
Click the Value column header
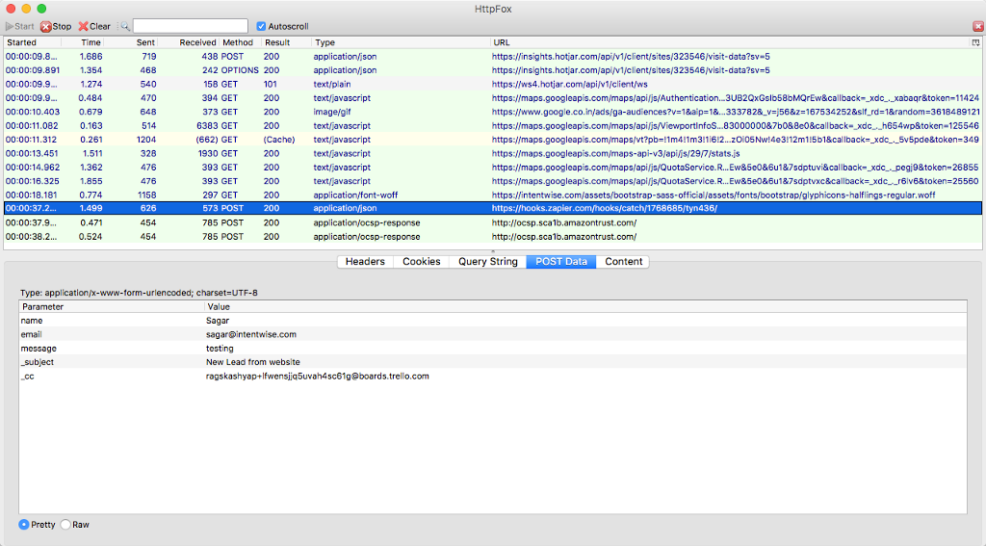point(585,307)
